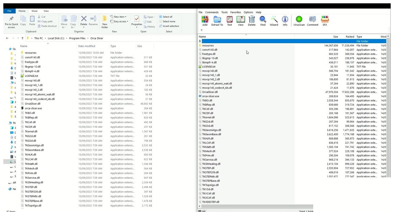The height and width of the screenshot is (212, 394).
Task: Select orca-slicer.exe in Explorer file list
Action: (33, 108)
